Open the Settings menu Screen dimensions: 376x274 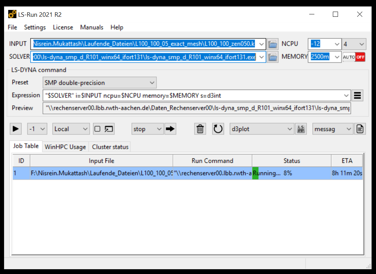35,27
